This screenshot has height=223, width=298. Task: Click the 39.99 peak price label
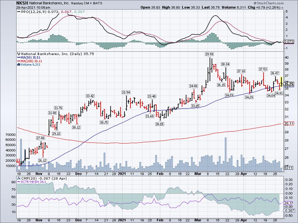click(x=209, y=54)
